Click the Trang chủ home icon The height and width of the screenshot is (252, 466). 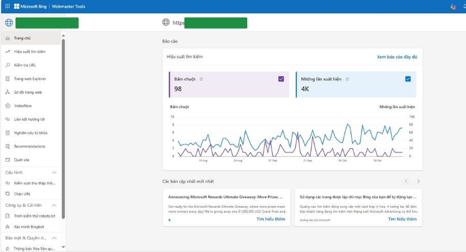click(x=8, y=38)
